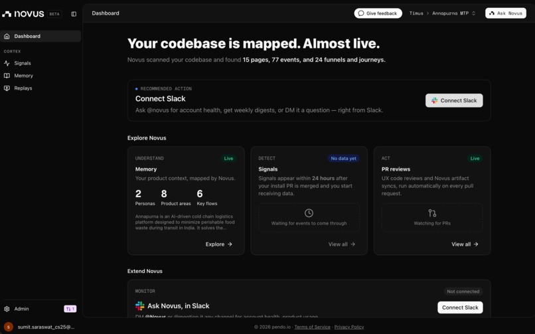
Task: Click the Live badge on PR reviews card
Action: (x=475, y=158)
